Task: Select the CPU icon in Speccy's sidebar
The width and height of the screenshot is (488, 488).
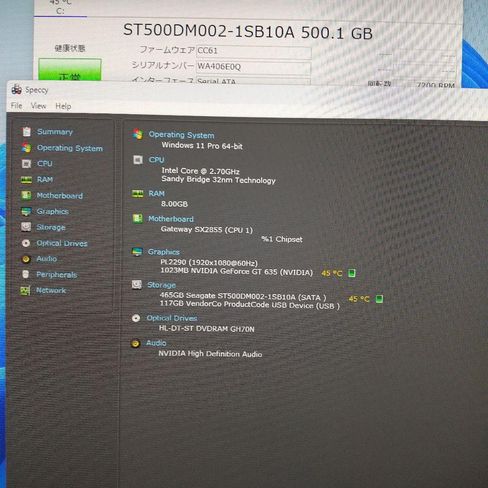Action: pyautogui.click(x=26, y=164)
